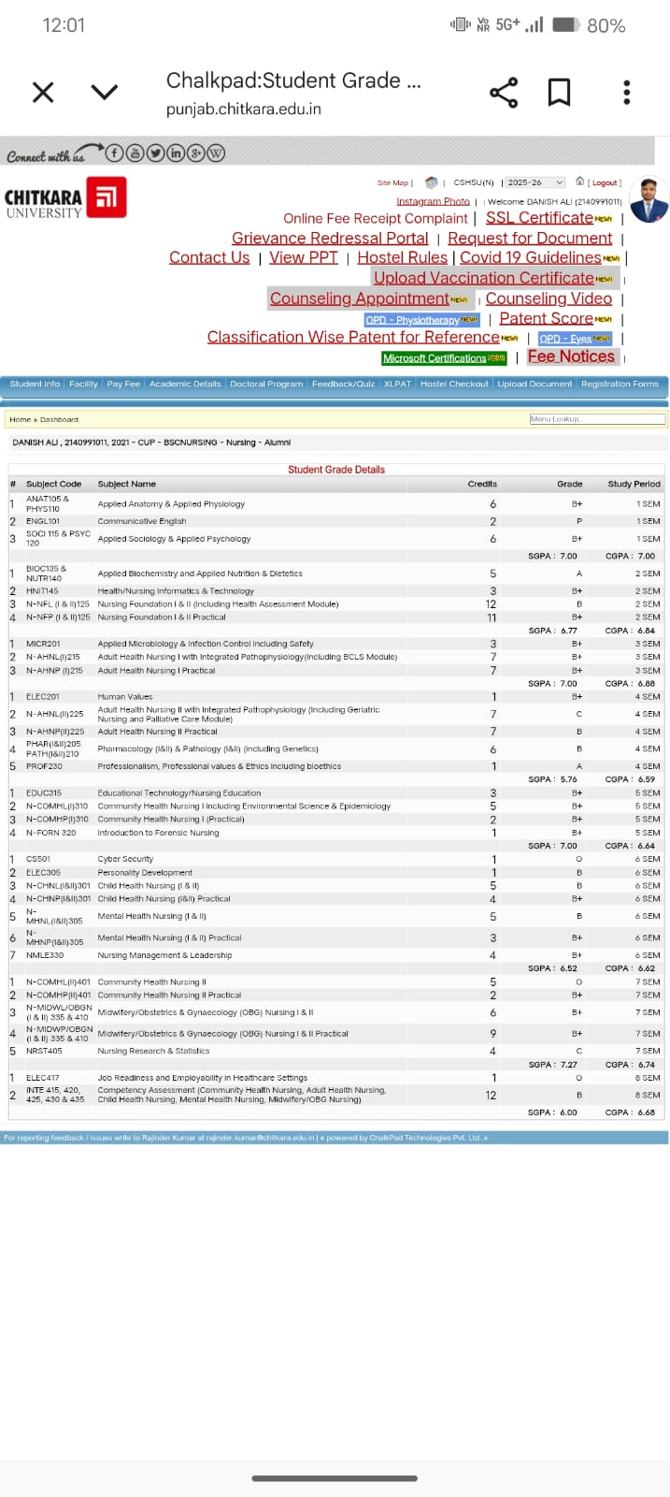Open the Facility menu
The image size is (670, 1497).
83,384
